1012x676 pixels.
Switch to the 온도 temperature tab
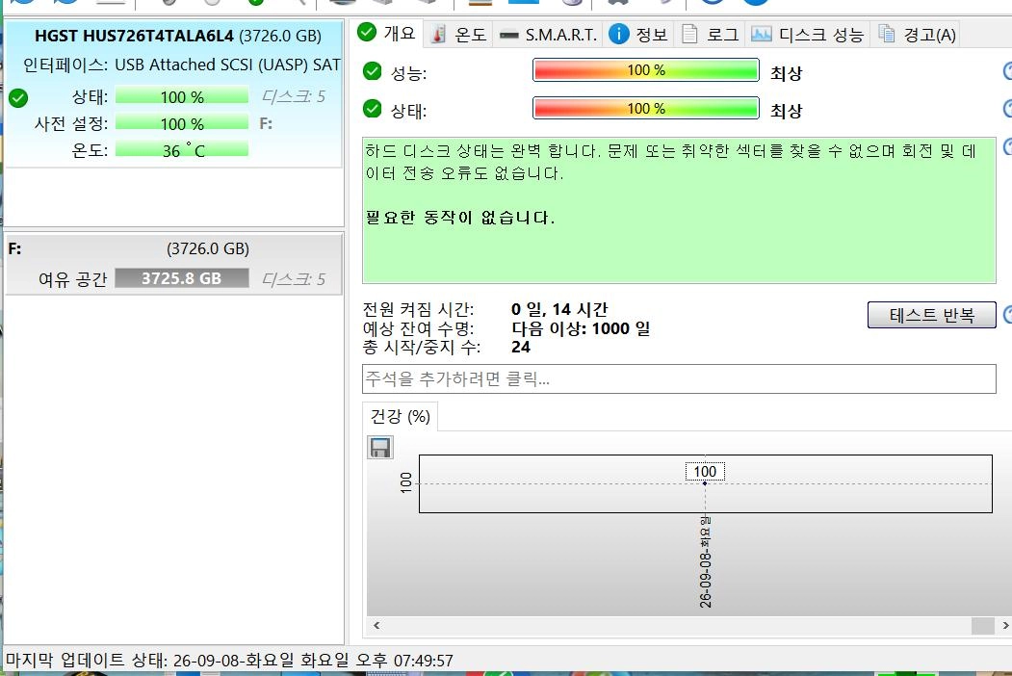pos(459,35)
